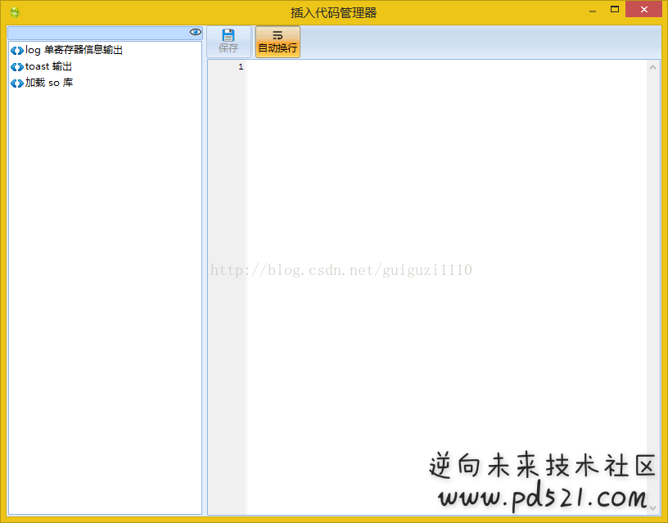Minimize the 插入代码管理器 window
668x523 pixels.
(593, 11)
